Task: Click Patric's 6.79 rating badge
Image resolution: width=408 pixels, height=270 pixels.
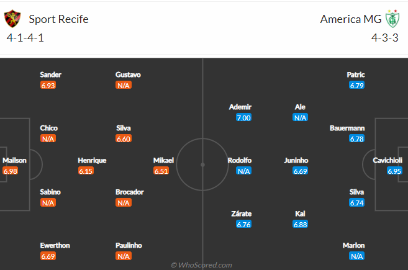Action: pos(356,85)
